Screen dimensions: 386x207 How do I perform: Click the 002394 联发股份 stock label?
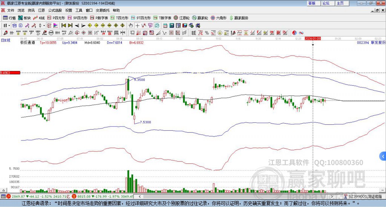[x=371, y=43]
